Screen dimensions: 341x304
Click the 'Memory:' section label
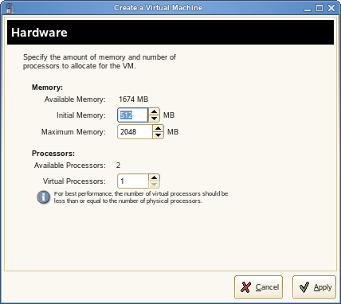pos(47,88)
